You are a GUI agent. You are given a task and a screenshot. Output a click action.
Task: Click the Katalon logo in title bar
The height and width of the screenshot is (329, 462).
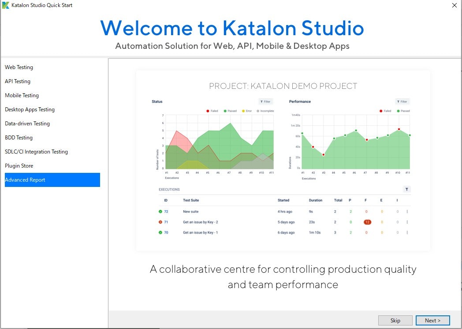(5, 5)
